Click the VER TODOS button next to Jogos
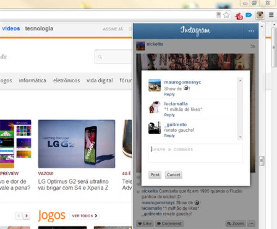Image resolution: width=277 pixels, height=229 pixels. [x=84, y=216]
